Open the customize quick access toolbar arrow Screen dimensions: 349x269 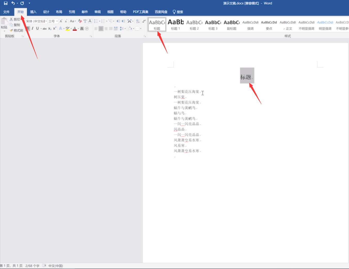[29, 3]
